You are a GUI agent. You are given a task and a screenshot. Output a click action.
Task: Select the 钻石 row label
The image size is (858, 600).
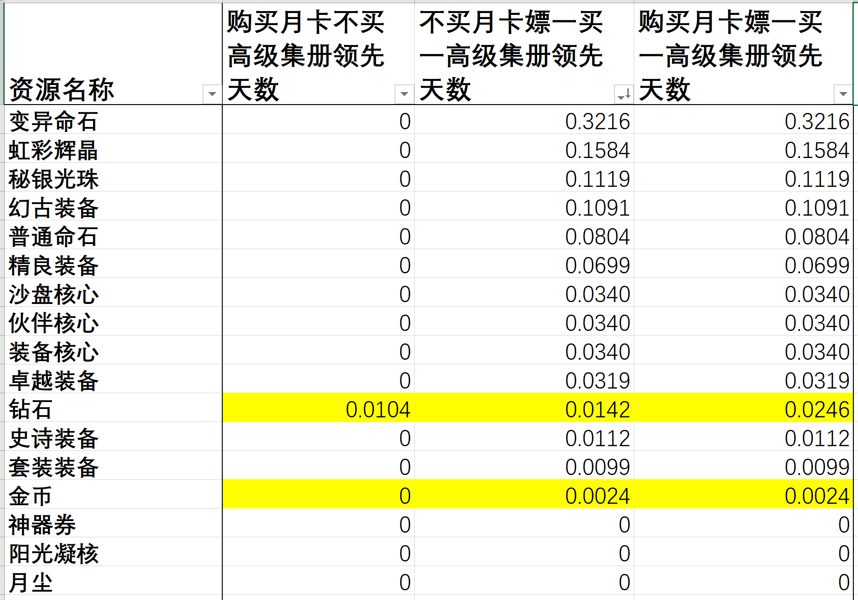(x=113, y=408)
